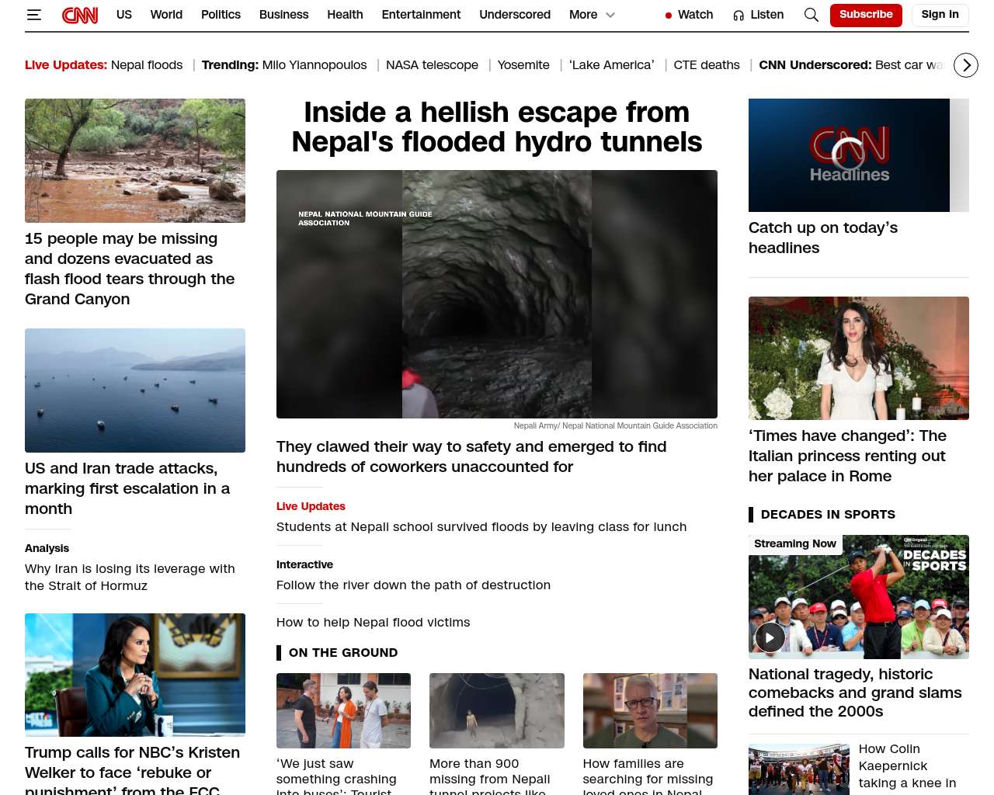The image size is (994, 795).
Task: Go to the US section
Action: pyautogui.click(x=124, y=15)
